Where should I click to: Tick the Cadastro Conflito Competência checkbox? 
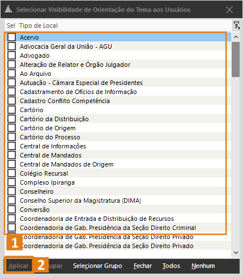tap(12, 101)
